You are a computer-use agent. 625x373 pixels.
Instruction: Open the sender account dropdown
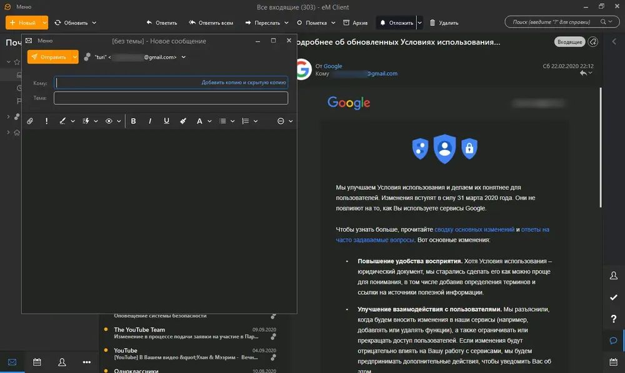(x=183, y=57)
